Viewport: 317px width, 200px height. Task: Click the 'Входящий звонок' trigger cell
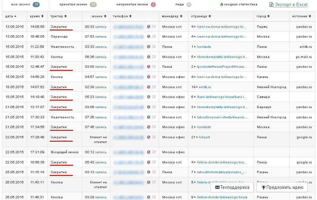[x=65, y=152]
